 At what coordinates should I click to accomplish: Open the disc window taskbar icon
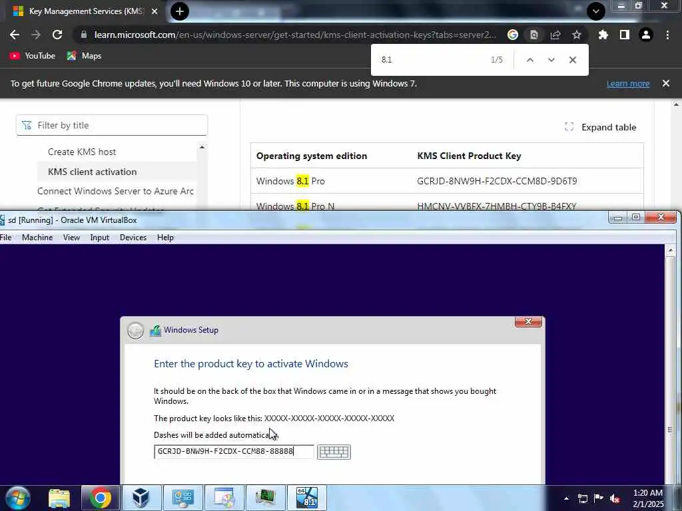[224, 498]
